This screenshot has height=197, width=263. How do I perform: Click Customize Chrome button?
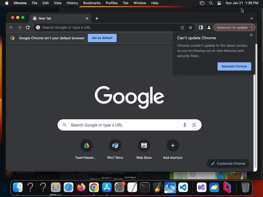click(x=228, y=163)
